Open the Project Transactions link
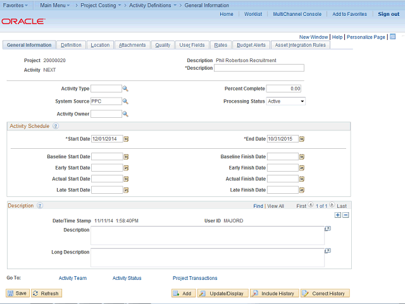Screen dimensions: 405x304 (195, 278)
